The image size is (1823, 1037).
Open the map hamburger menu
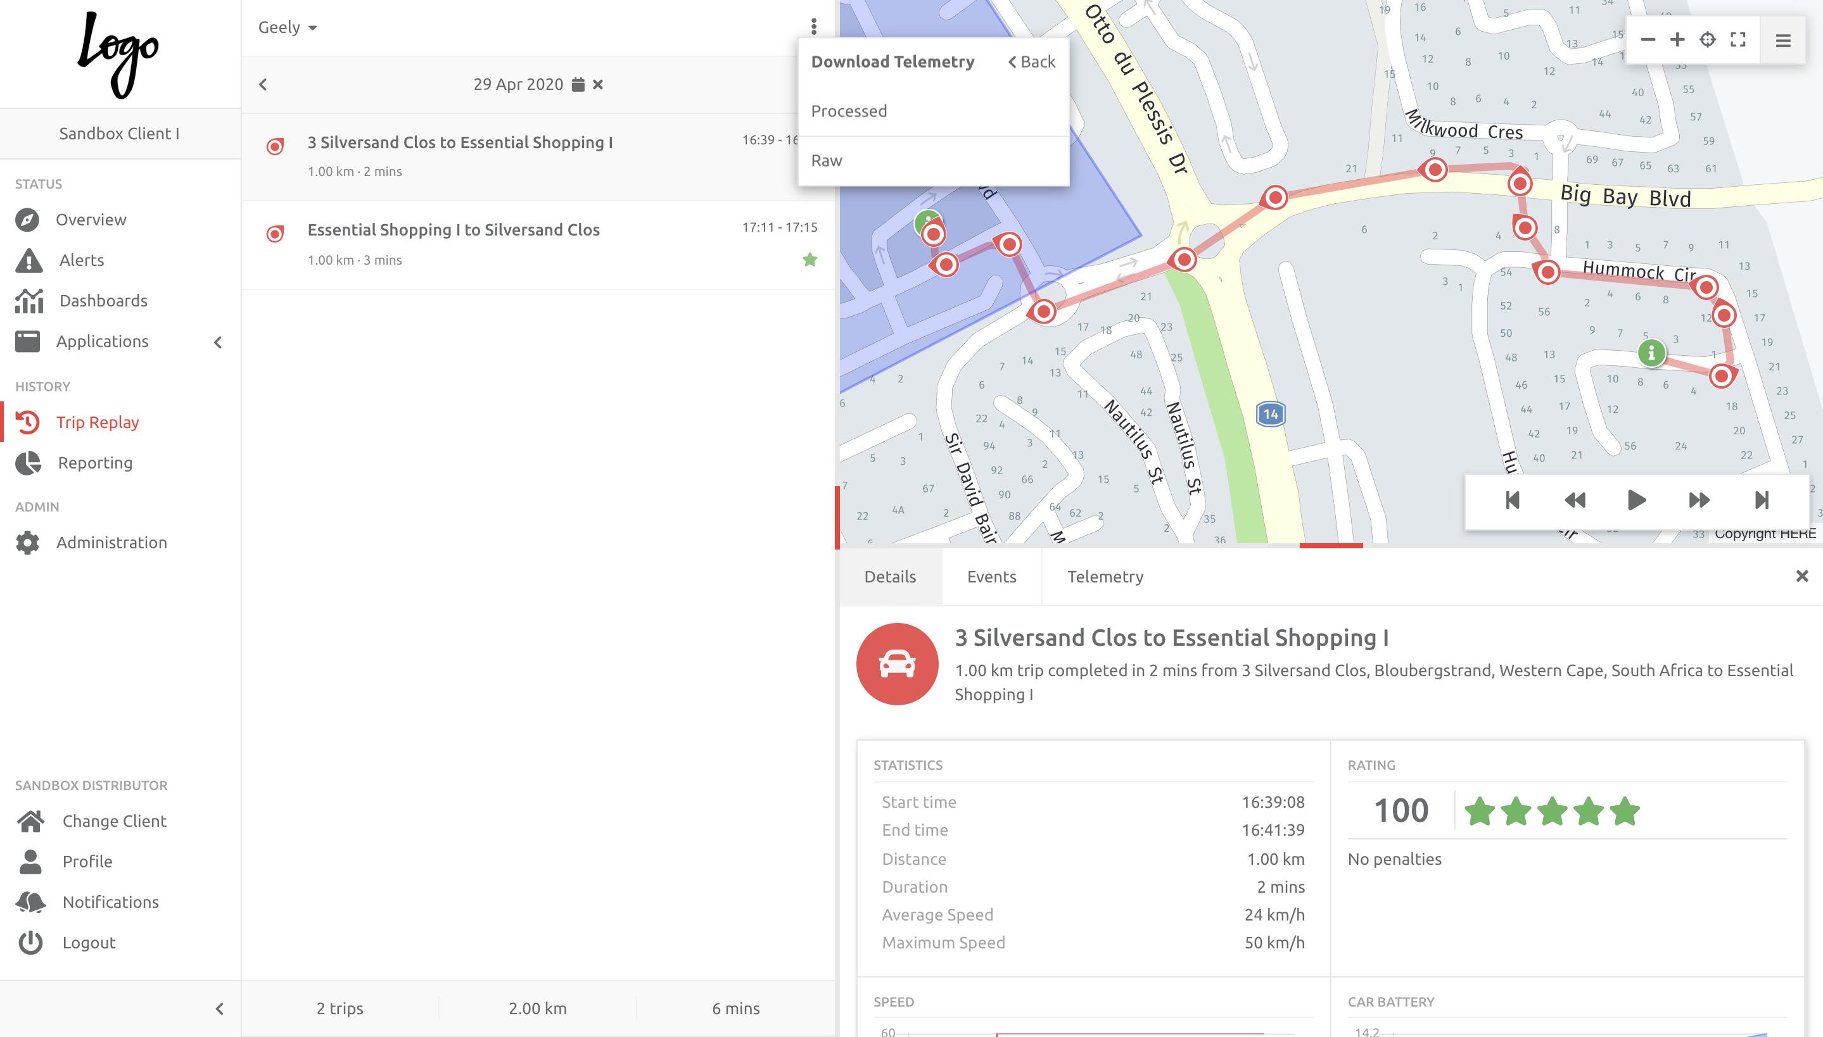pyautogui.click(x=1782, y=40)
